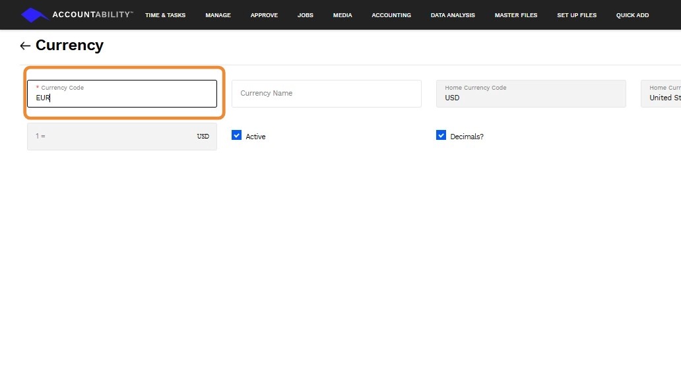This screenshot has width=681, height=380.
Task: Click the Currency page heading
Action: pos(69,45)
